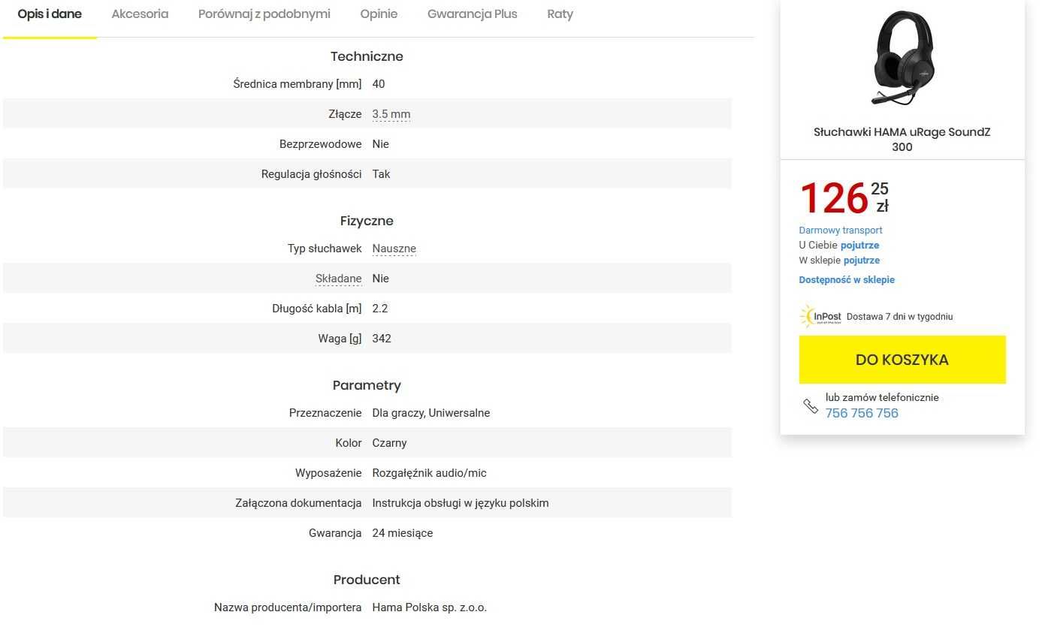Click the Darmowy transport link
Image resolution: width=1042 pixels, height=642 pixels.
(x=840, y=231)
